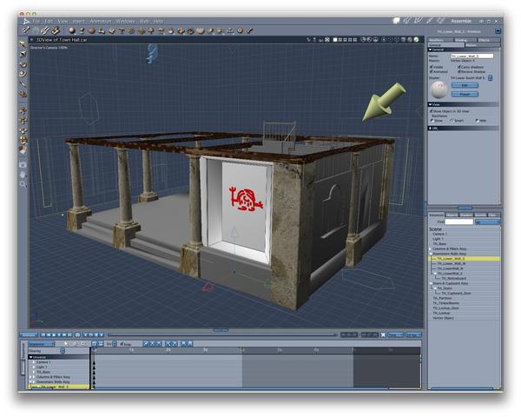Open the Shader dropdown menu
This screenshot has width=521, height=417.
(490, 78)
